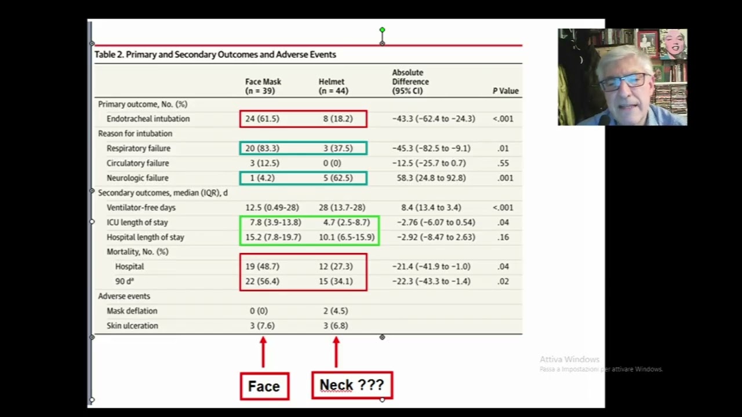742x417 pixels.
Task: Click the "Secondary outcomes, median (IQR), d" label
Action: click(163, 193)
